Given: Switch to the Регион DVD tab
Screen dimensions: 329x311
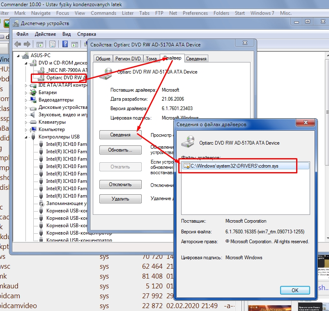Looking at the screenshot, I should 128,59.
